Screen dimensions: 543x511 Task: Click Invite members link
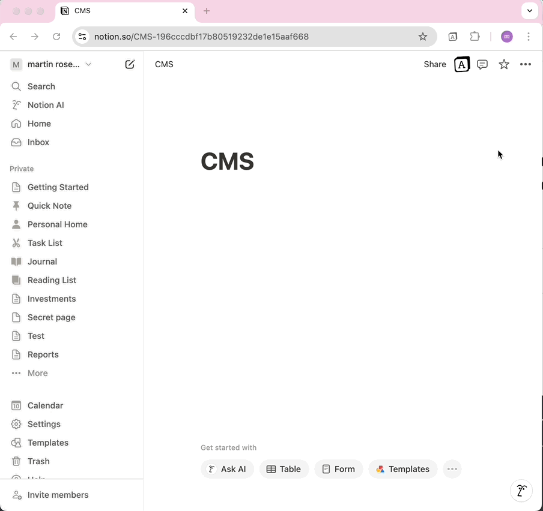point(58,495)
